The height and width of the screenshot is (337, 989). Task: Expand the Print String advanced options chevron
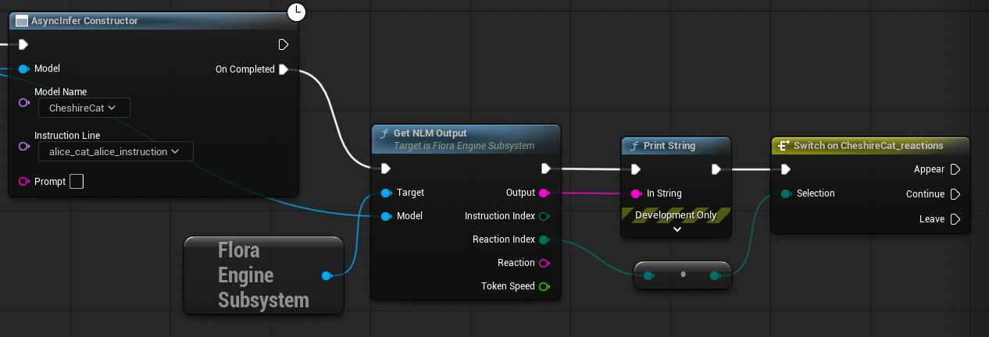point(677,229)
